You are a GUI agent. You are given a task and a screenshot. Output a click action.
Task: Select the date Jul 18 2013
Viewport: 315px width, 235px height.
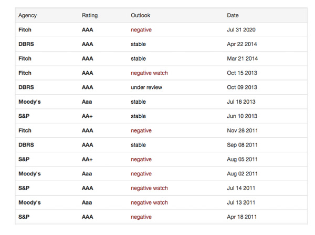click(241, 102)
